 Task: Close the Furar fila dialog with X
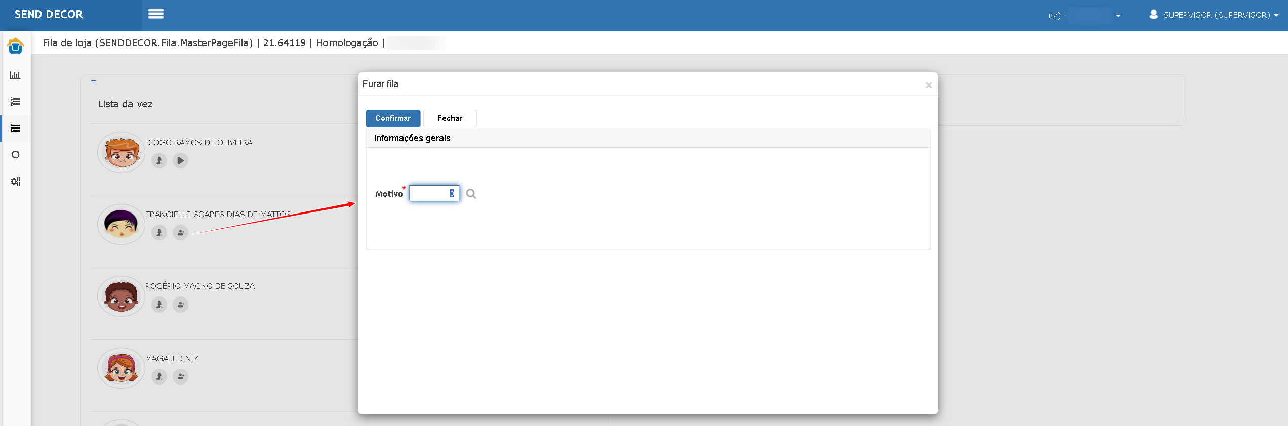[x=929, y=85]
